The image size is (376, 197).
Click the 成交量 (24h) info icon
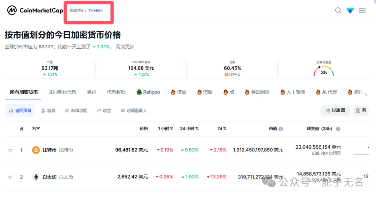338,129
